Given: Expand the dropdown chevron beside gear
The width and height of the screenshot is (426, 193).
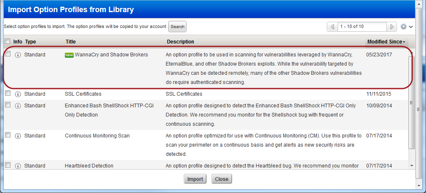Looking at the screenshot, I should 411,27.
